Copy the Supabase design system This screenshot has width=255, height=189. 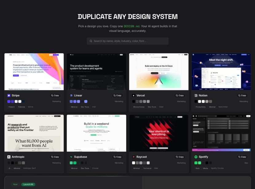tap(117, 157)
